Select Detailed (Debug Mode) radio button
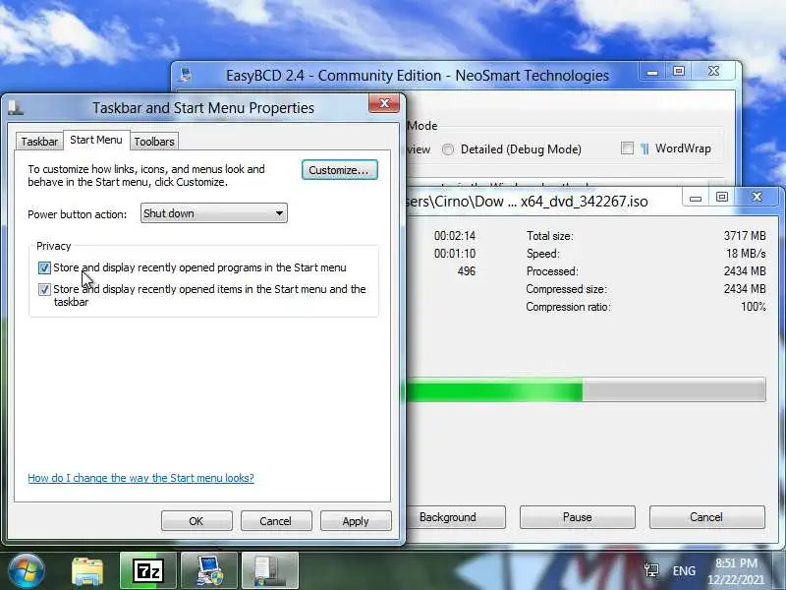 pos(448,149)
